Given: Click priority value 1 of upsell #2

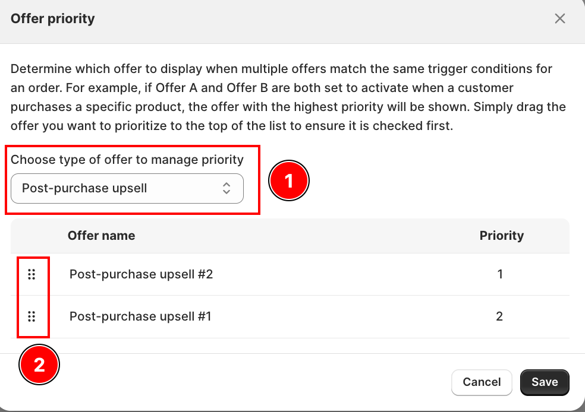Looking at the screenshot, I should 500,274.
